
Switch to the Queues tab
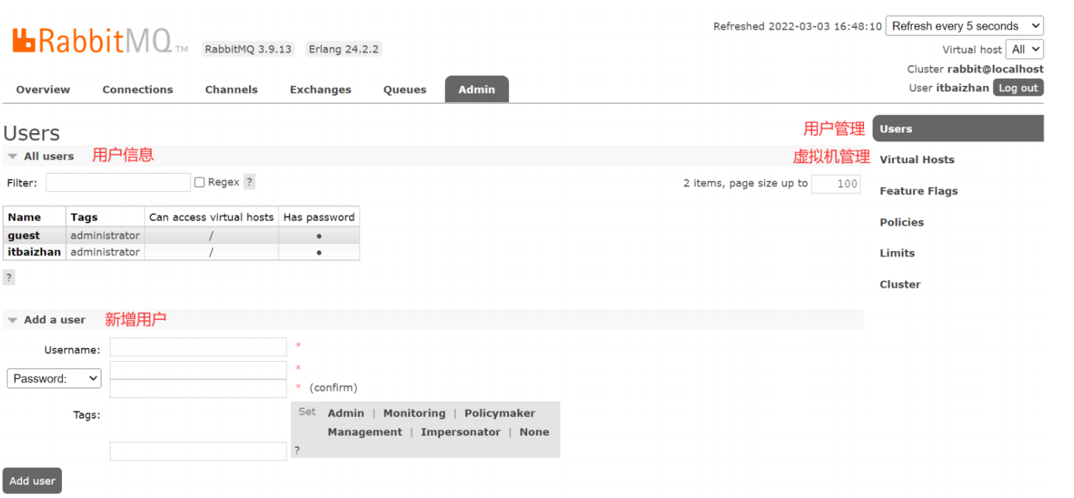(x=404, y=90)
